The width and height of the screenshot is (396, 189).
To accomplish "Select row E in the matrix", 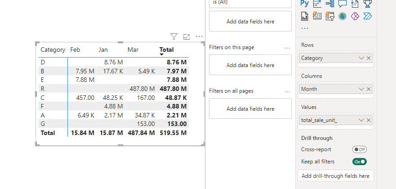I will tap(42, 80).
